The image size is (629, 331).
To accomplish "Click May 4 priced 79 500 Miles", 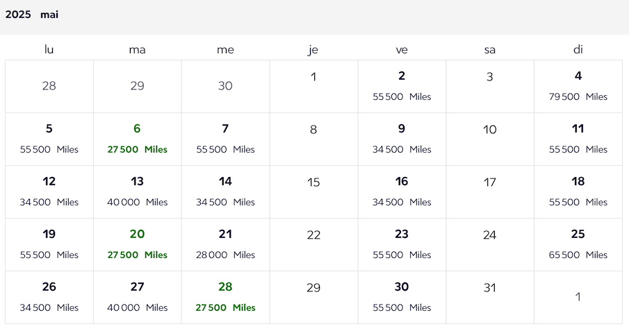I will point(578,86).
